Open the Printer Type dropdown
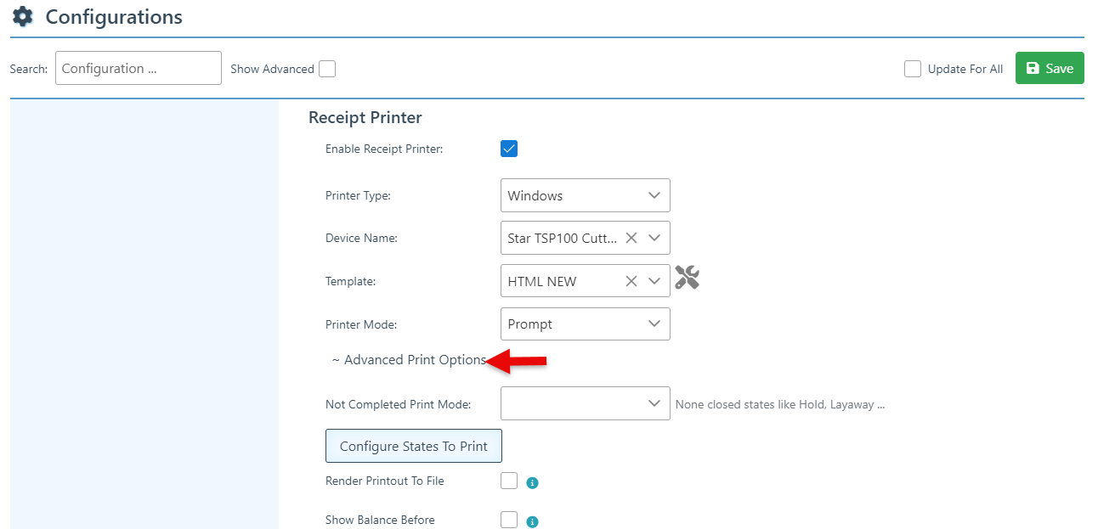Screen dimensions: 1098x529 [x=585, y=195]
